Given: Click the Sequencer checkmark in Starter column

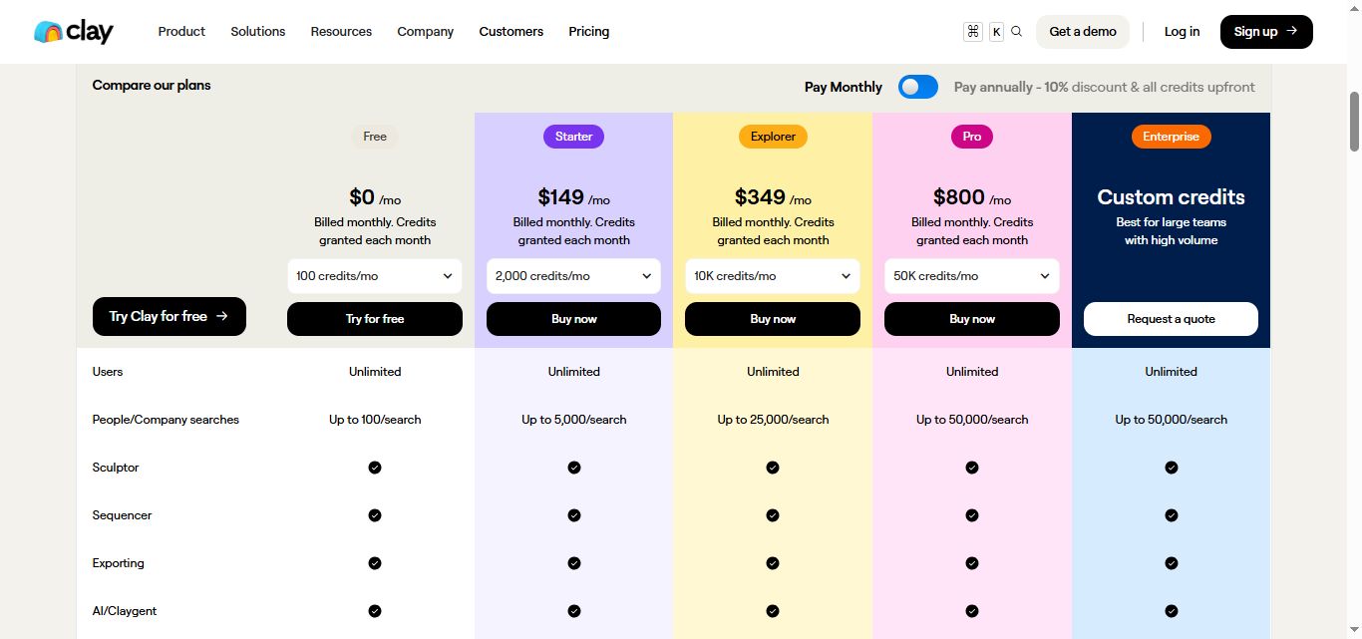Looking at the screenshot, I should (573, 515).
